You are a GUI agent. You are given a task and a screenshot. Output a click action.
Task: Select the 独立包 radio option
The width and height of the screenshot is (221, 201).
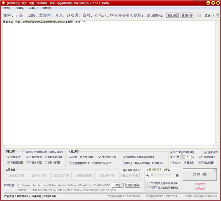tap(172, 162)
